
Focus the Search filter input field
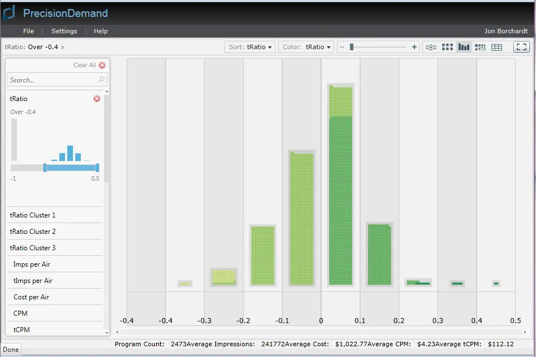tap(57, 80)
